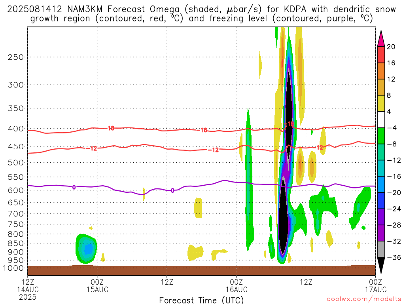
Task: Select the colorbar '-28' value
Action: tap(394, 225)
